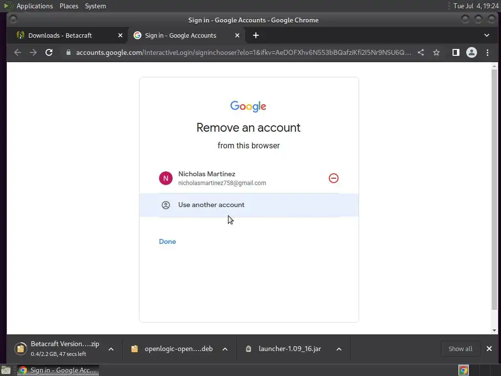Click the email nicholasmartinez758@gmail.com
The image size is (501, 376).
[x=222, y=183]
